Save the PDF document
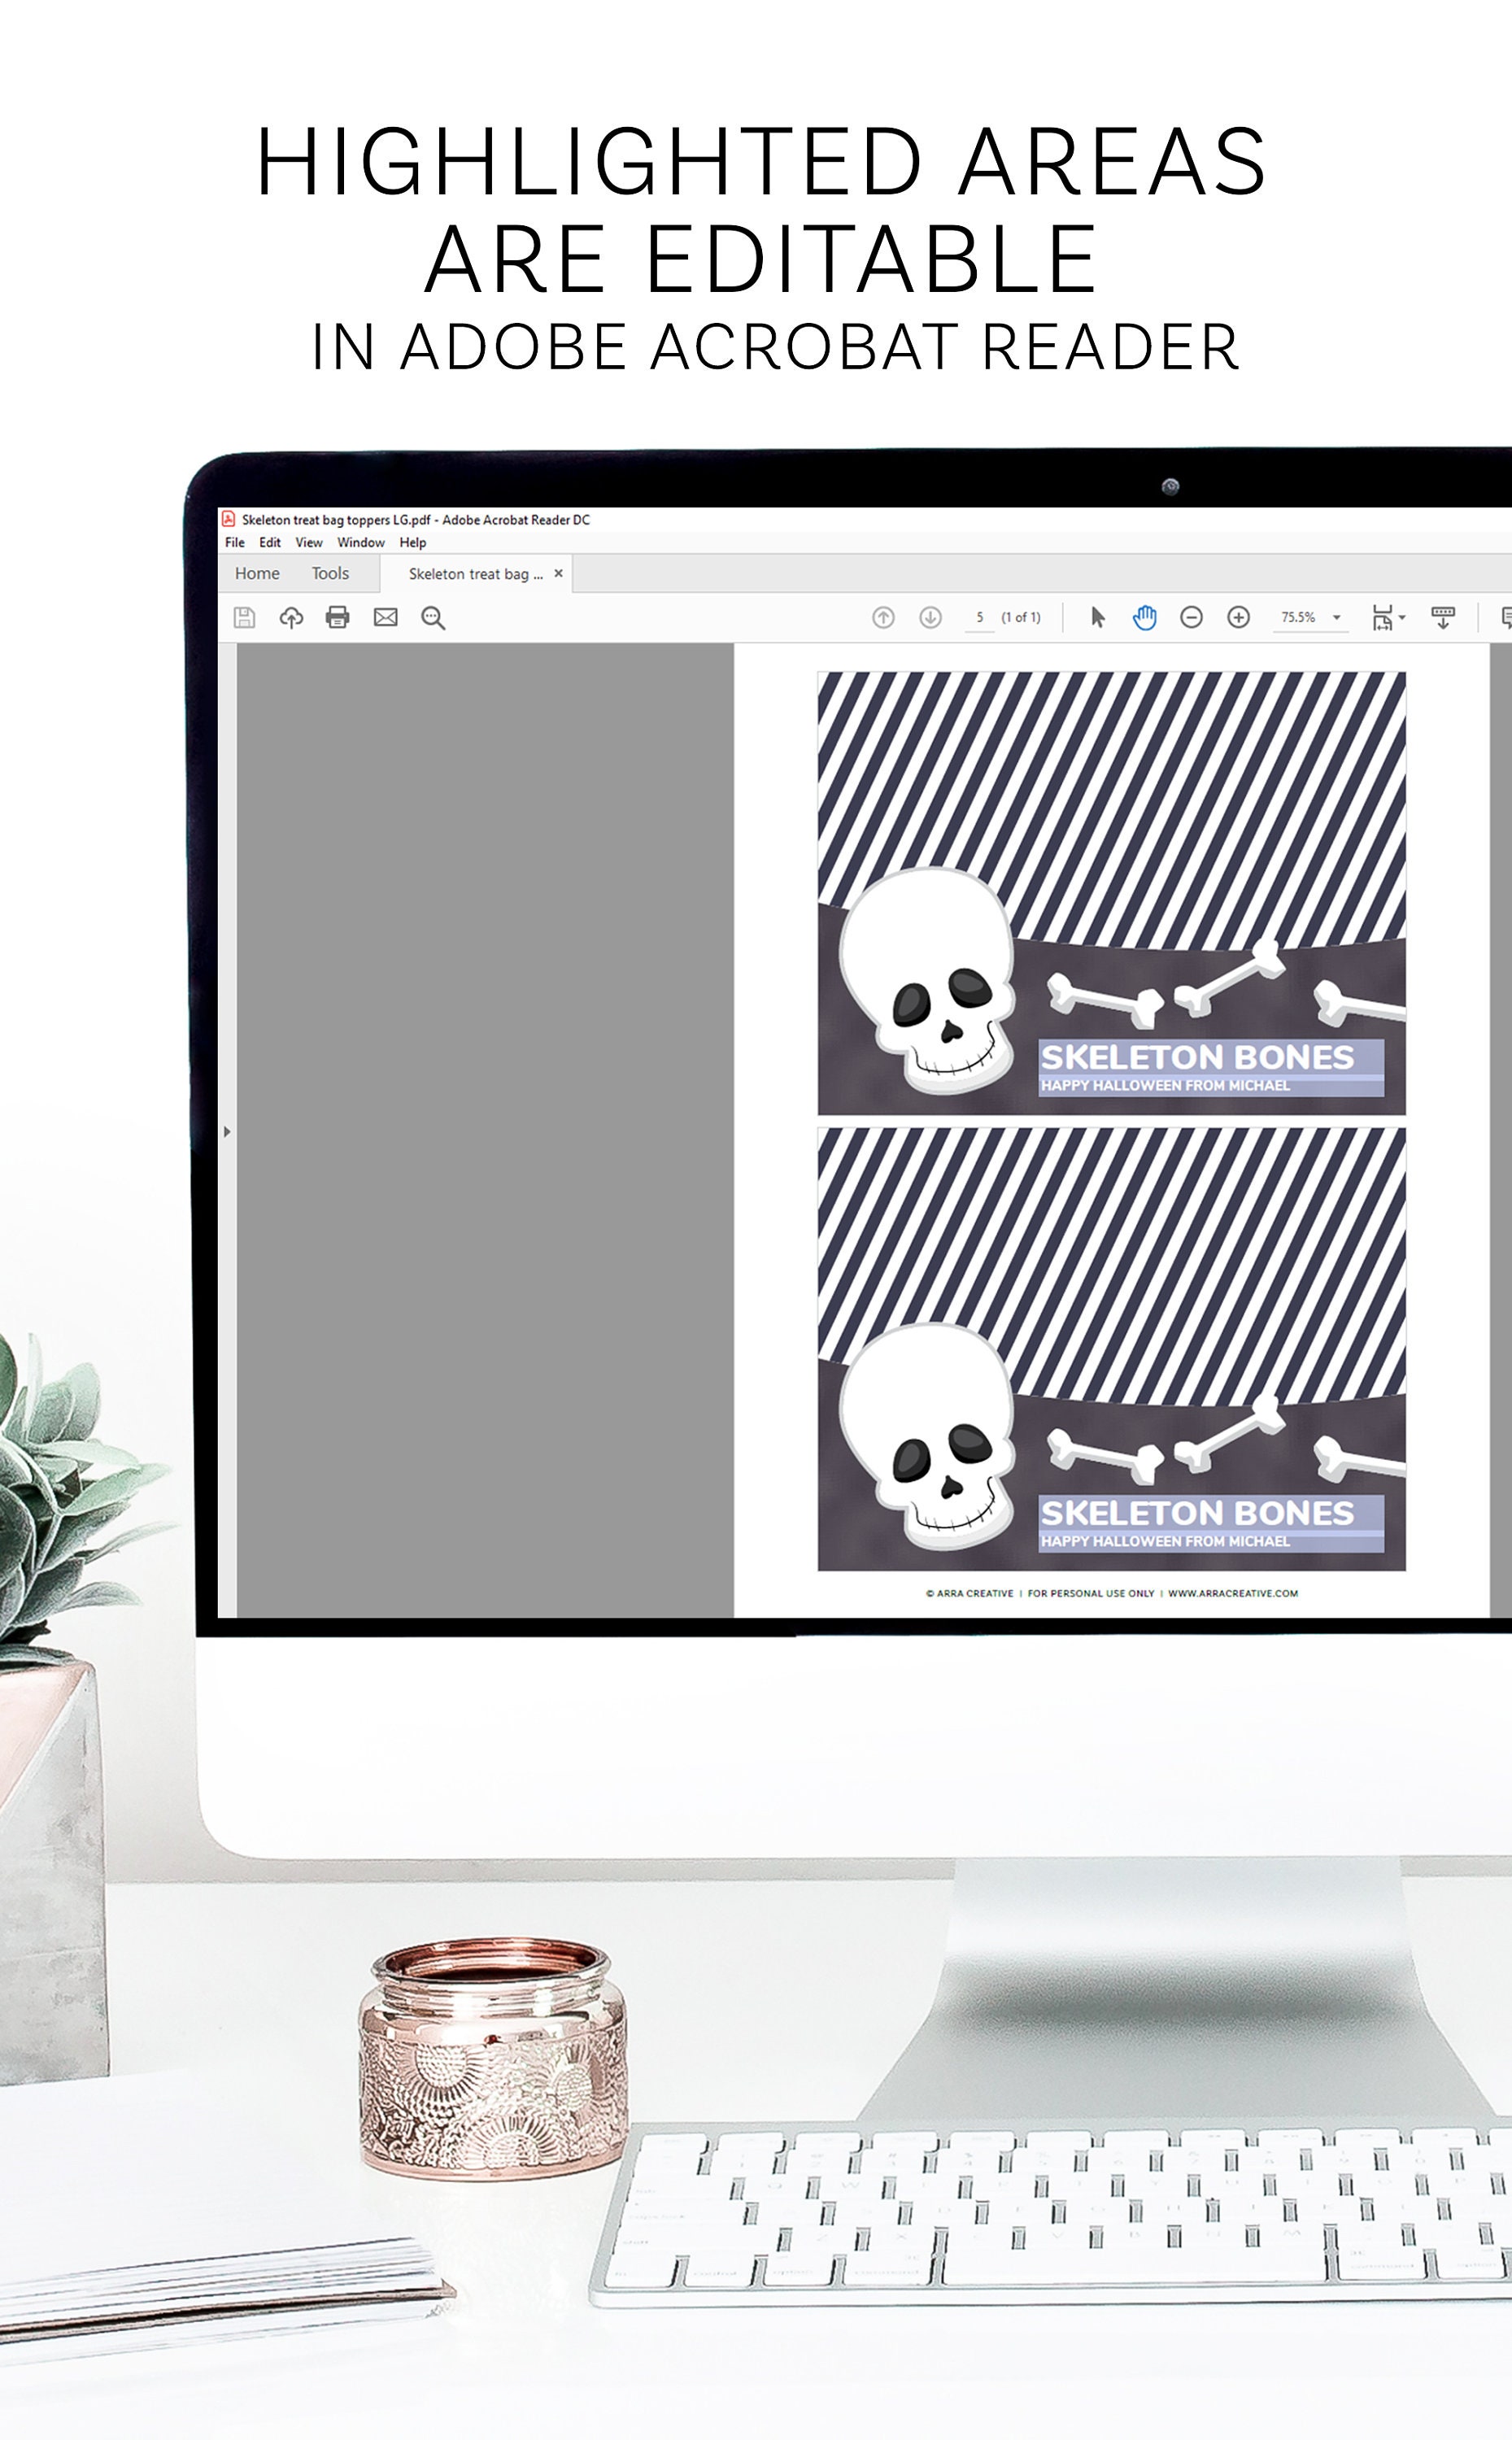The width and height of the screenshot is (1512, 2440). (245, 618)
